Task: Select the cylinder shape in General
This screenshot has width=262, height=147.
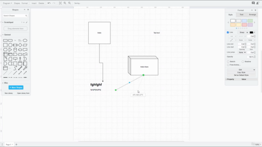Action: click(x=15, y=50)
